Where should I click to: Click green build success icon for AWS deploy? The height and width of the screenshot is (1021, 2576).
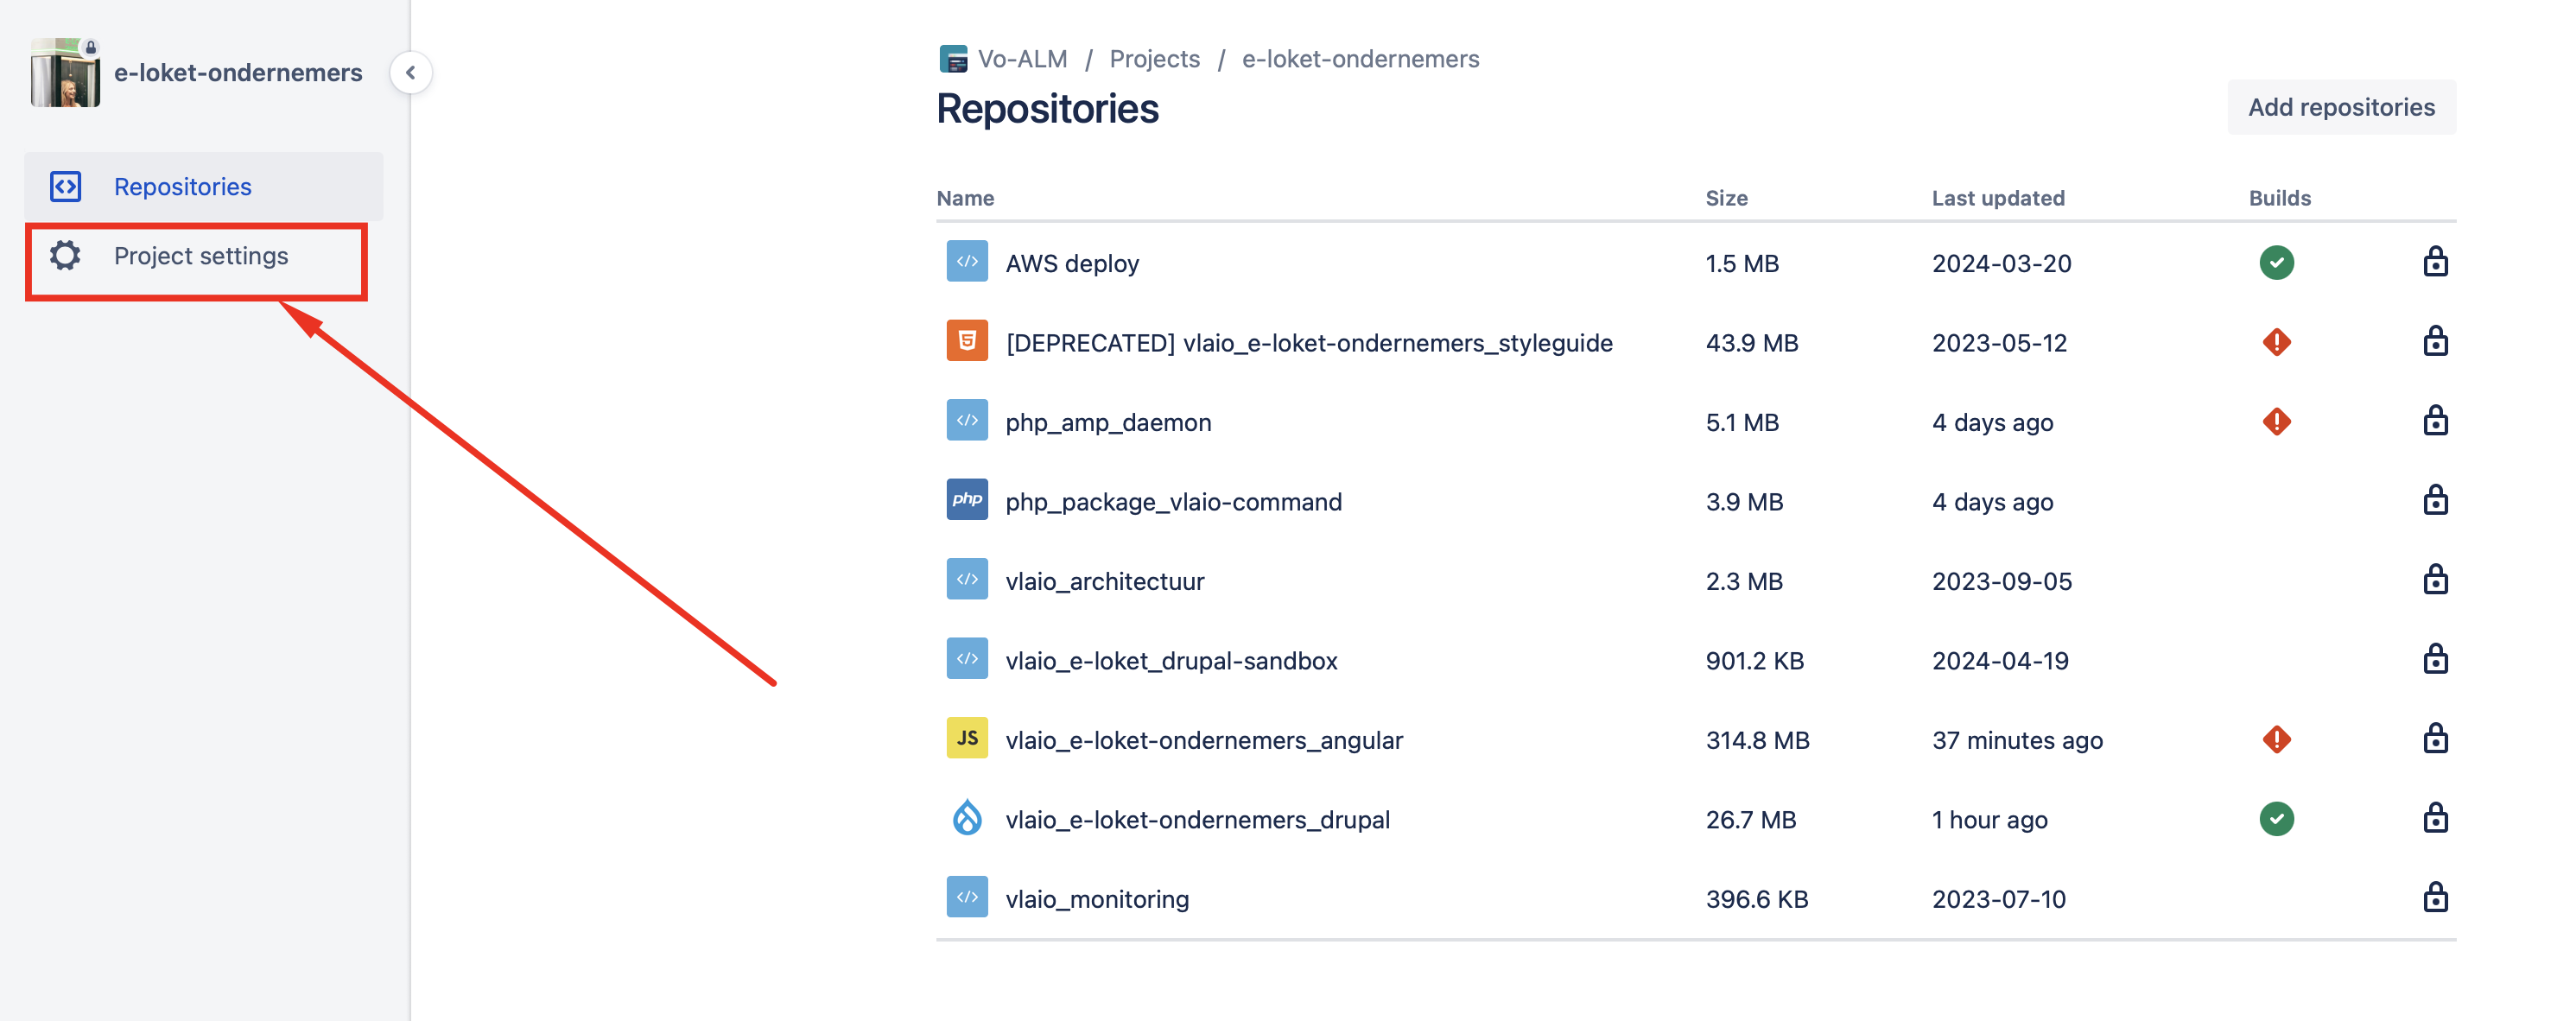point(2275,263)
